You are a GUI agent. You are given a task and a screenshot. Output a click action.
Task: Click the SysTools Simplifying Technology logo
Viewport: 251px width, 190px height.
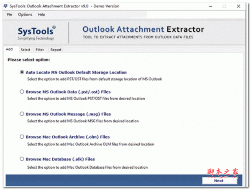click(37, 33)
